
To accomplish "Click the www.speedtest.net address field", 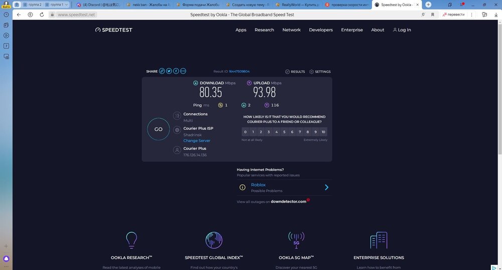I will [x=76, y=15].
